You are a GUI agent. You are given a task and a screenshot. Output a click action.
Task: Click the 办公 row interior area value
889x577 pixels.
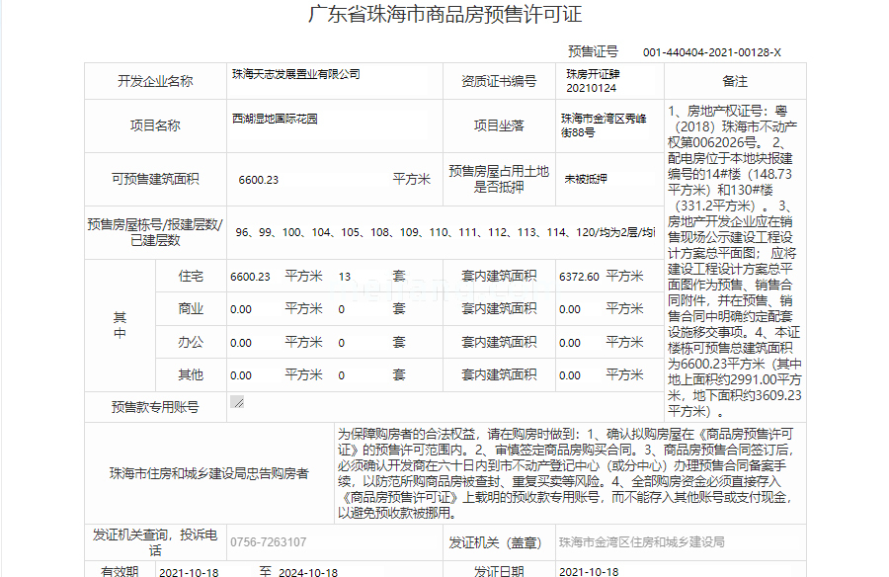[570, 343]
